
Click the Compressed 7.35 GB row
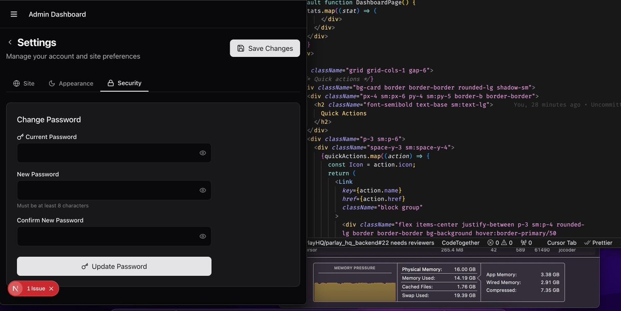click(523, 290)
